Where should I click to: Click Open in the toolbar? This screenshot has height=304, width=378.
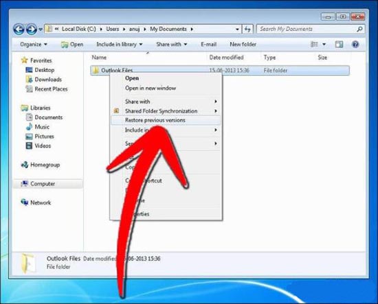click(x=72, y=45)
